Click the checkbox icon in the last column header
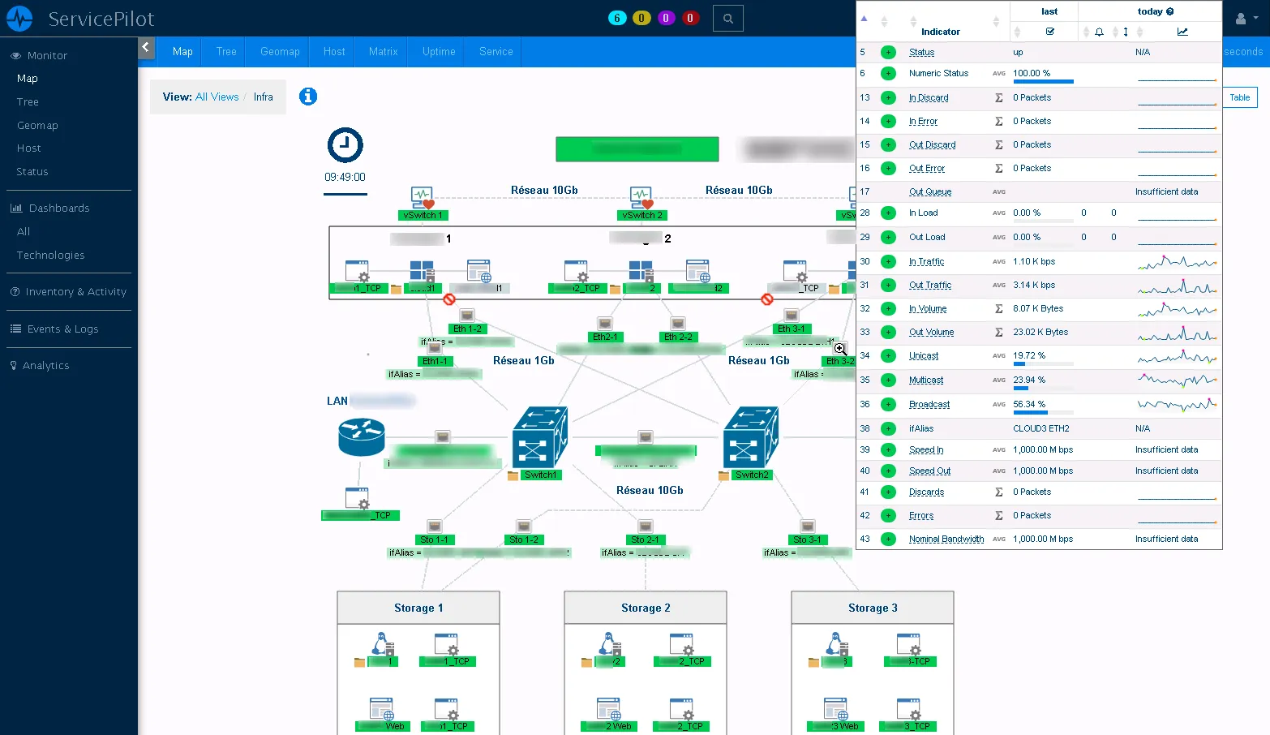 1051,32
